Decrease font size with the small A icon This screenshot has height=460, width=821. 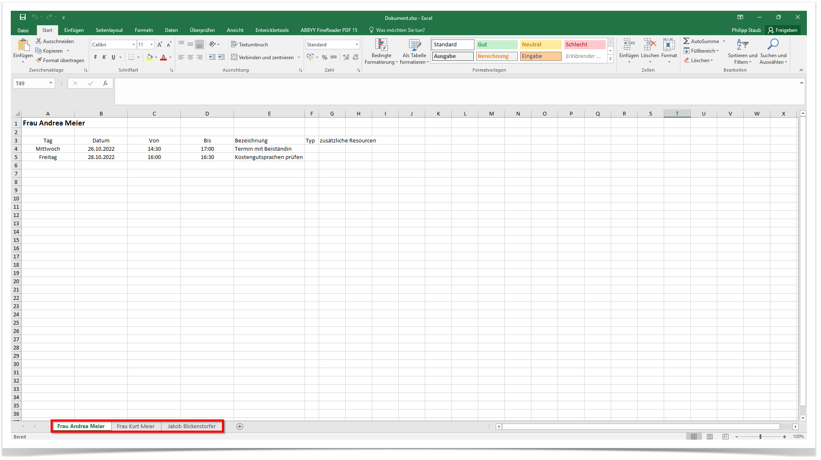[x=169, y=44]
